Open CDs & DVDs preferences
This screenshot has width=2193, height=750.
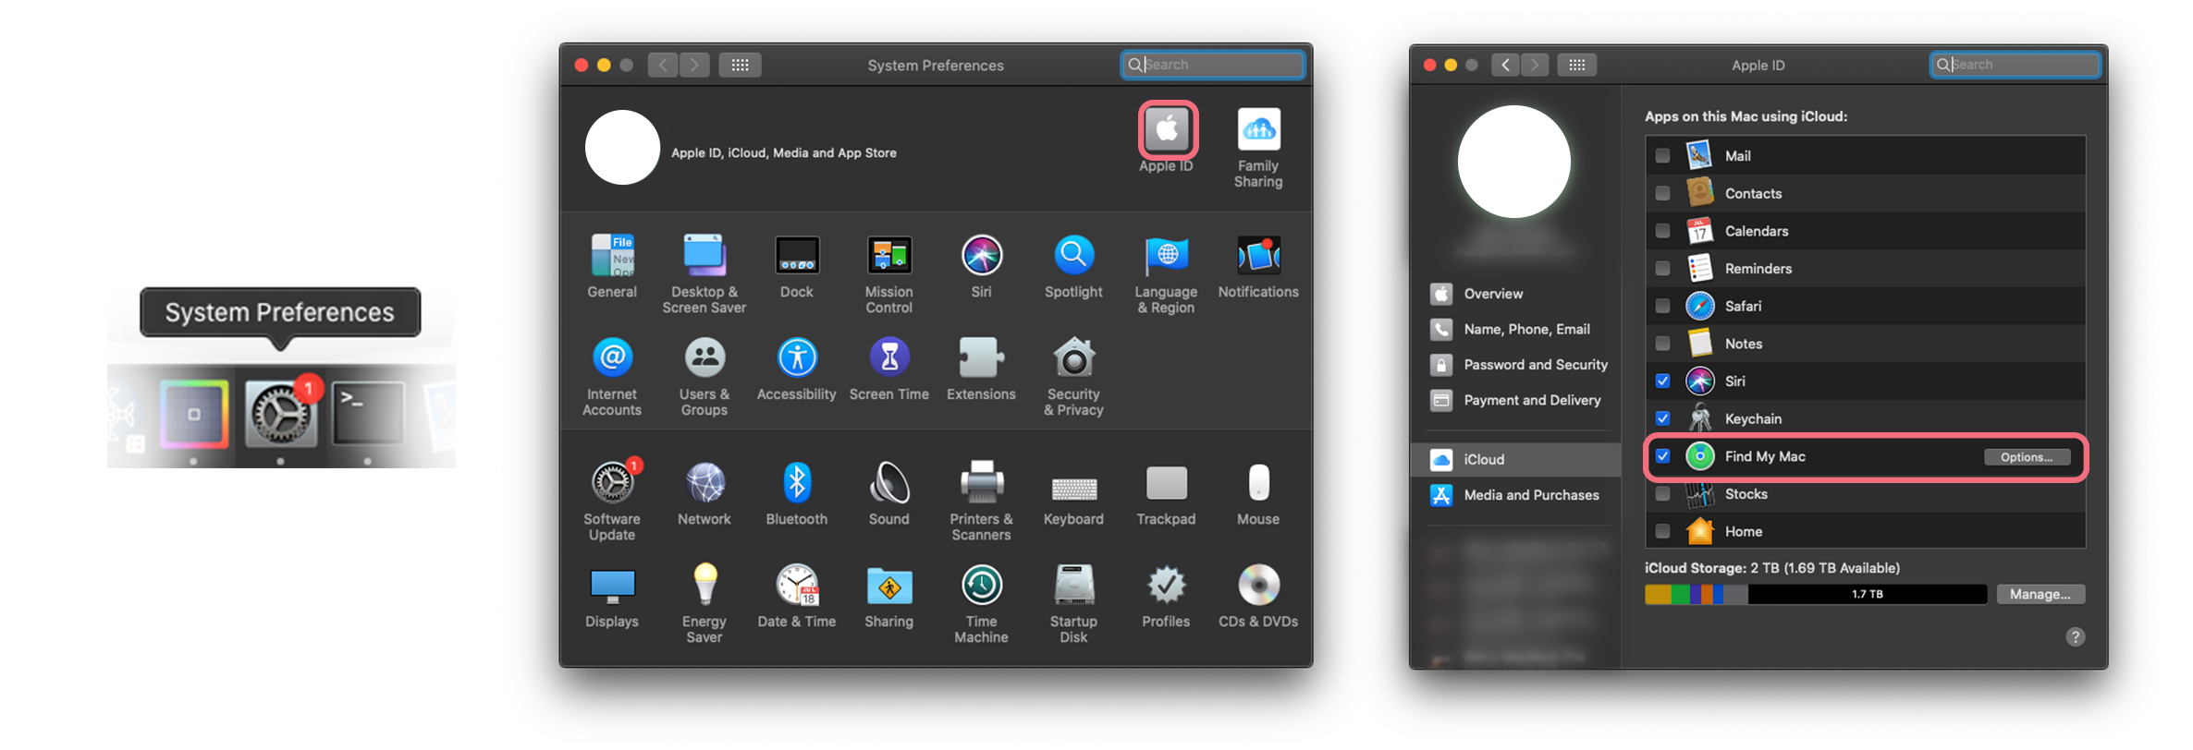coord(1259,585)
